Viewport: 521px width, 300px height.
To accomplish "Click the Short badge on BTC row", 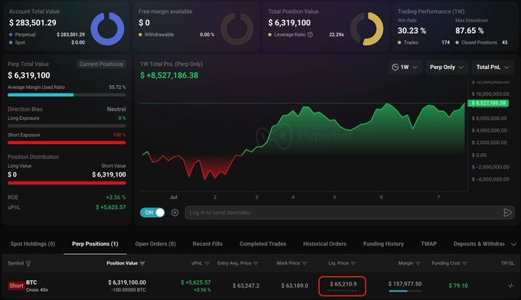I will coord(16,285).
